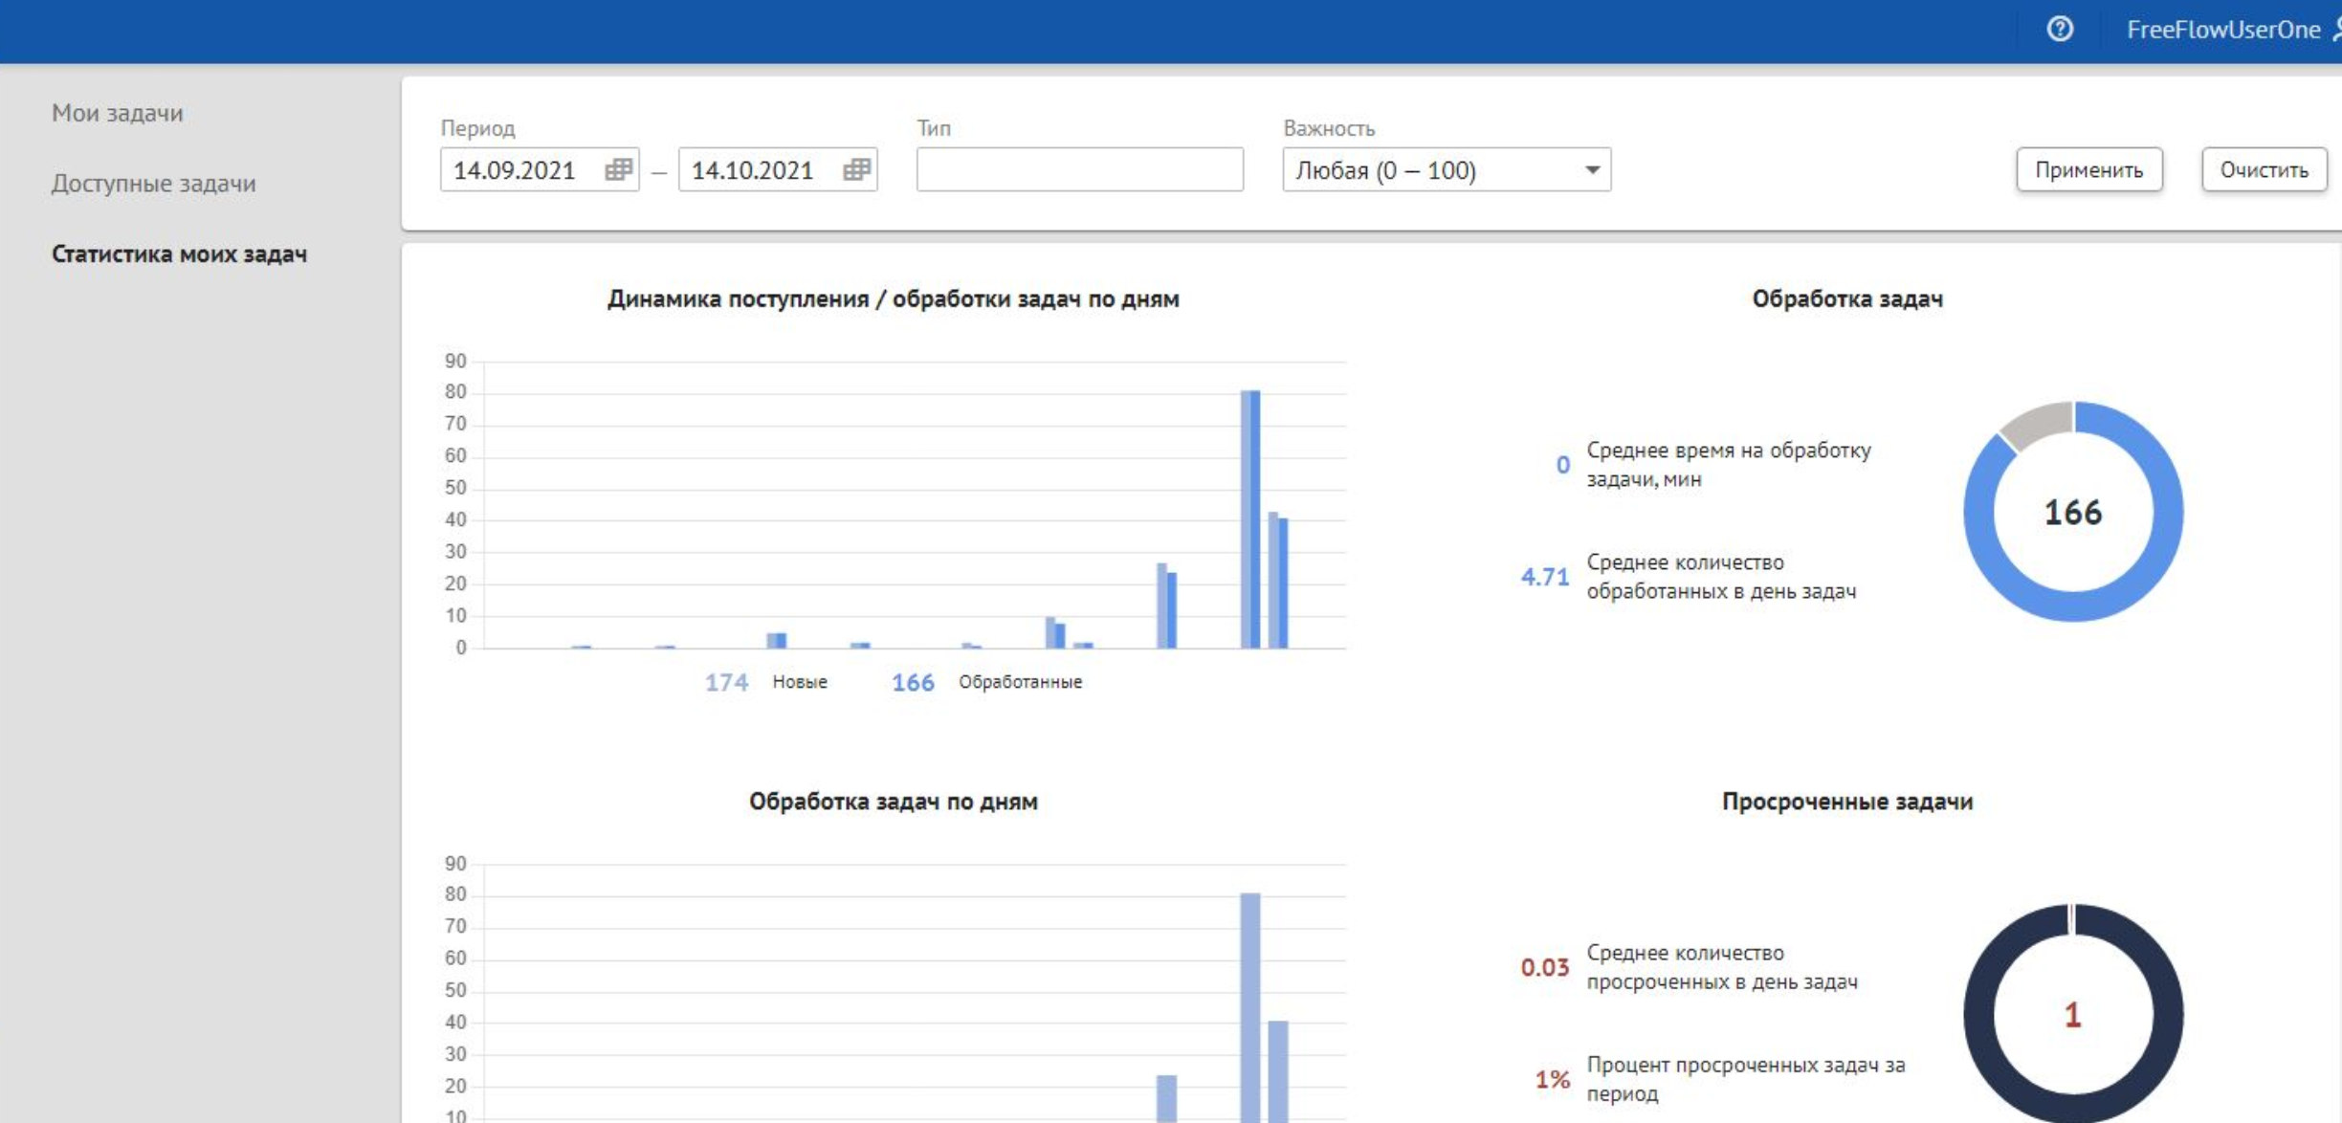Toggle the Новые legend entry
This screenshot has height=1123, width=2342.
point(799,682)
